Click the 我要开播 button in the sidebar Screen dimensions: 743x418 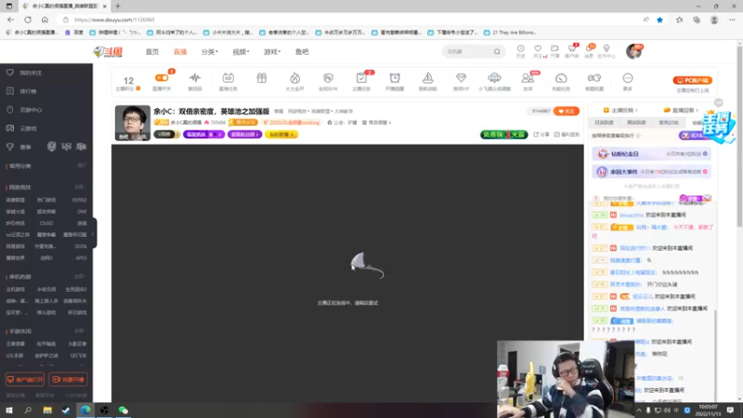pyautogui.click(x=68, y=380)
